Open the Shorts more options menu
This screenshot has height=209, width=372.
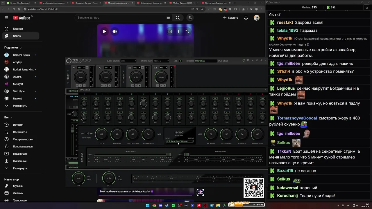pyautogui.click(x=178, y=31)
